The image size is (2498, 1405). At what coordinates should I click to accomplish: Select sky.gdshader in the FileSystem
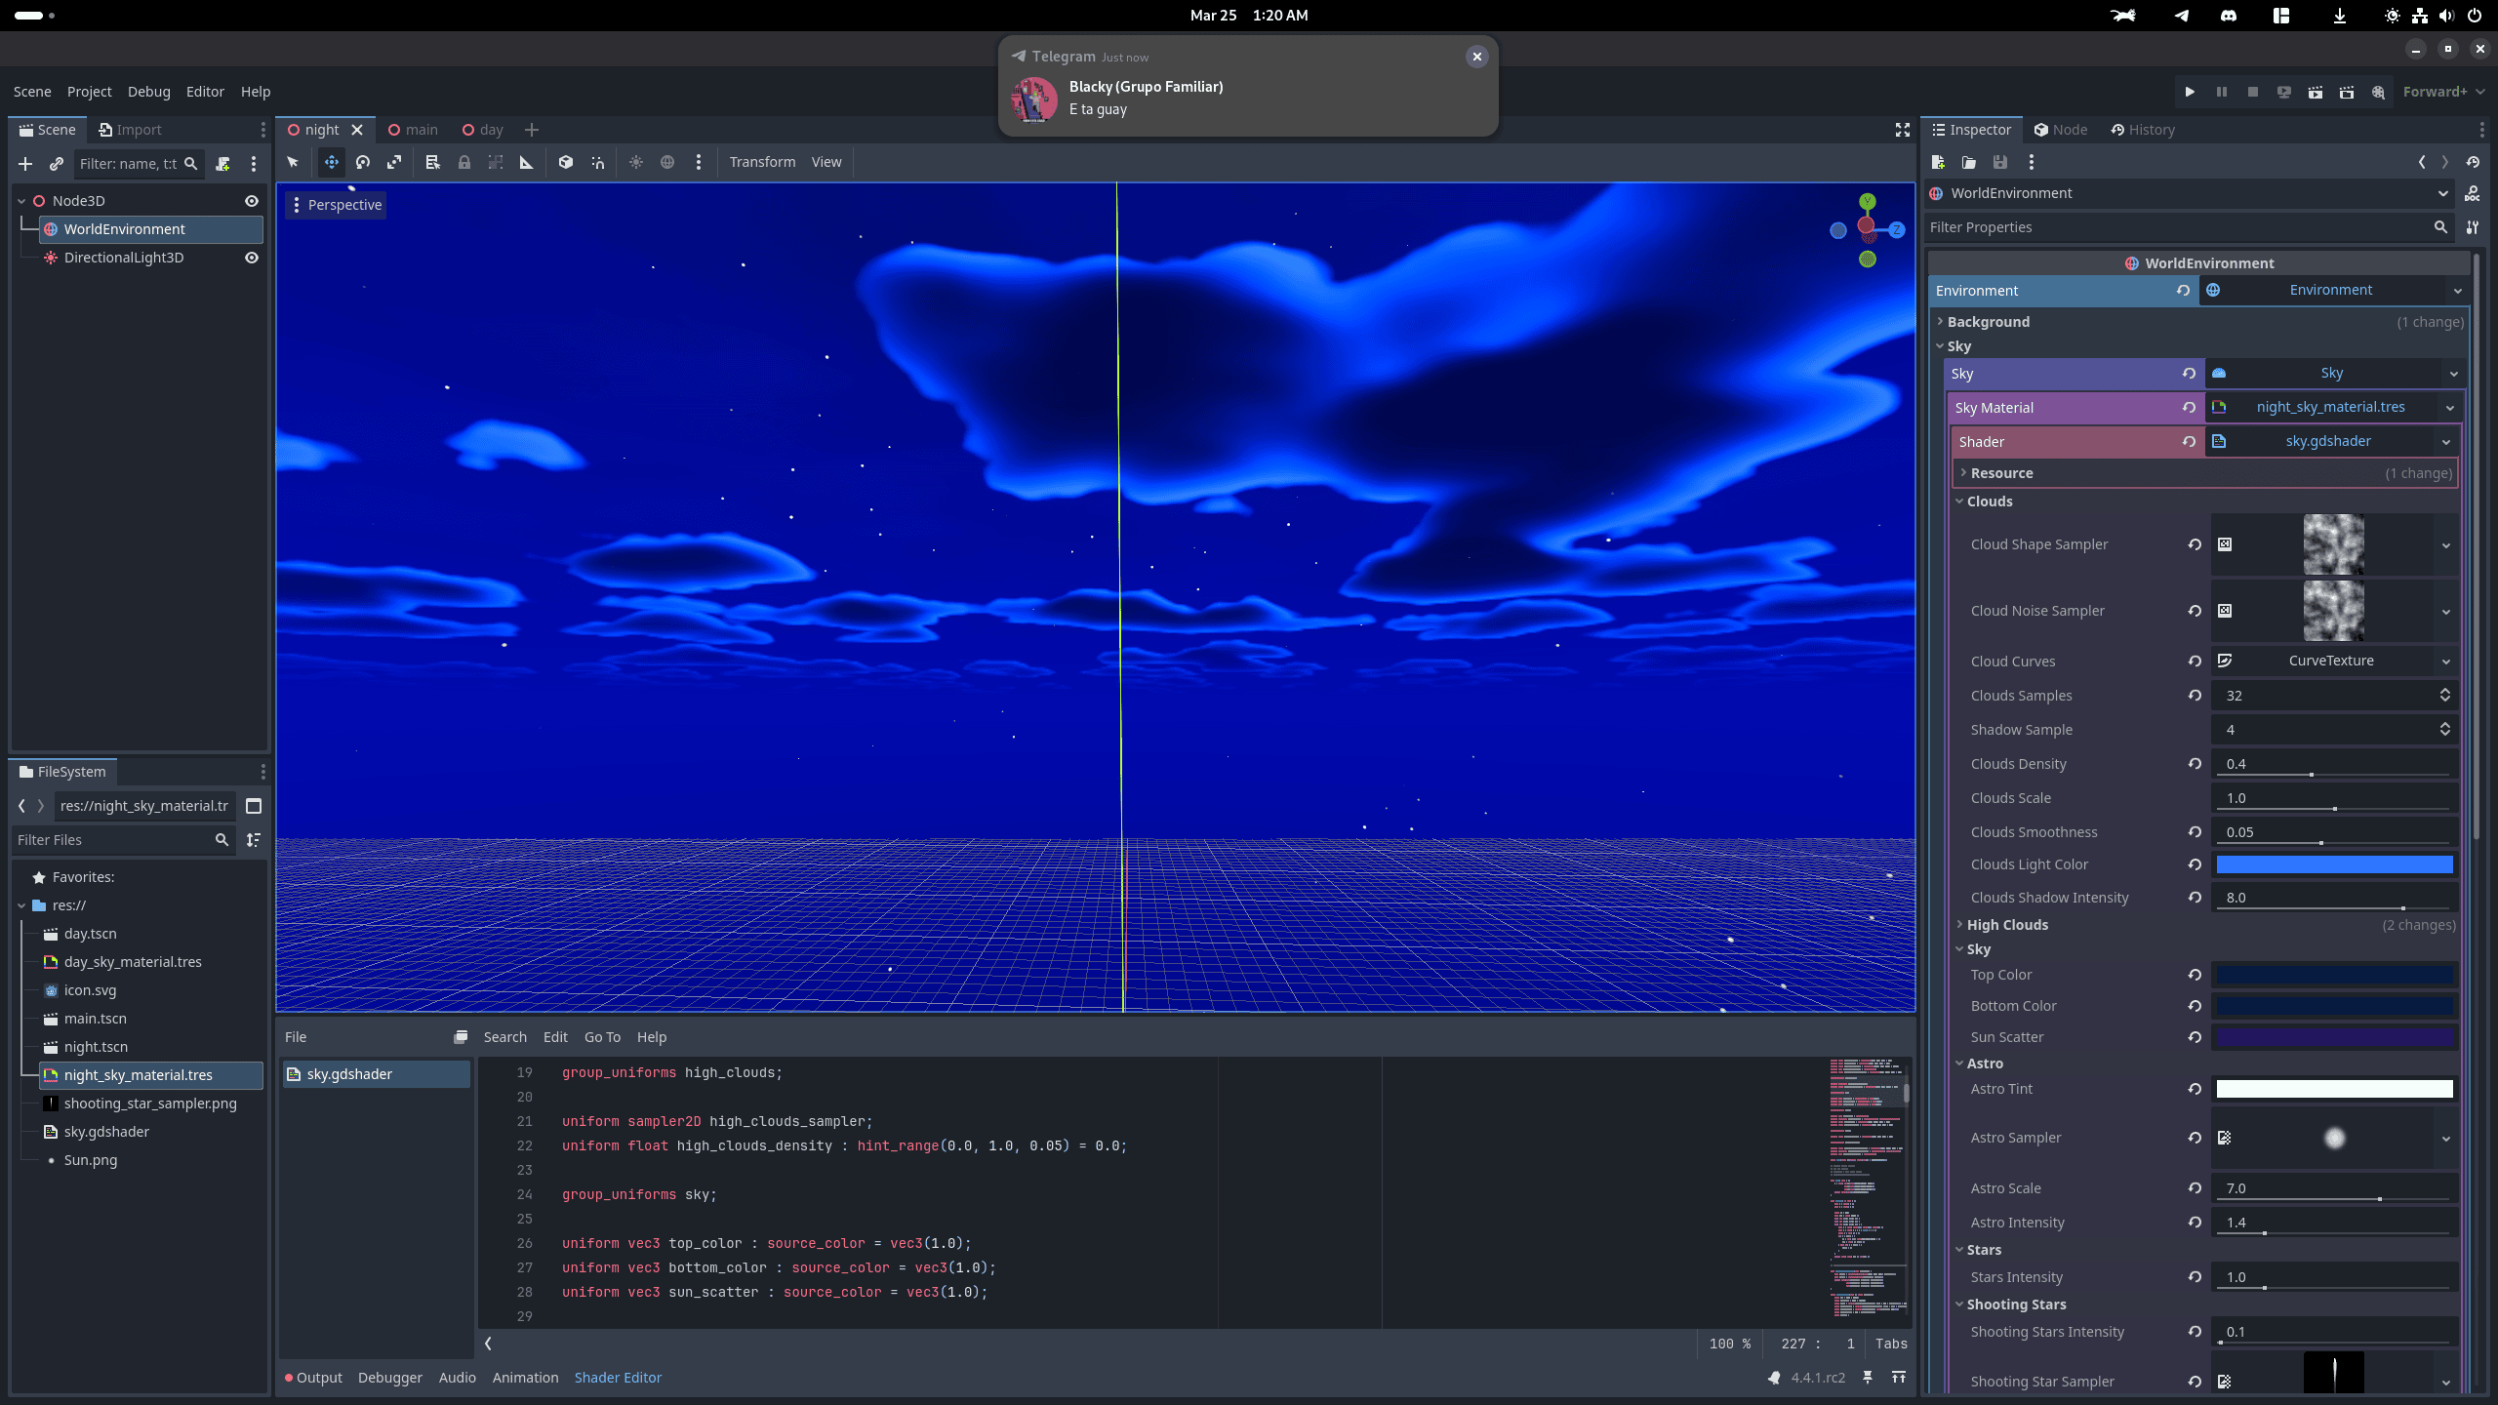tap(106, 1132)
